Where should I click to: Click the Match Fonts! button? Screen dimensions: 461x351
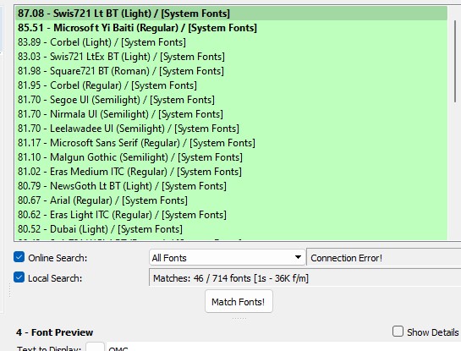coord(239,302)
